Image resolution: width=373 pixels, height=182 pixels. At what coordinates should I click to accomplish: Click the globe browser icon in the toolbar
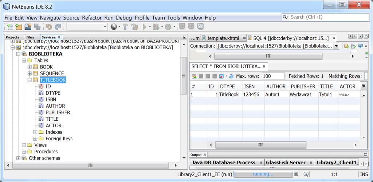click(114, 27)
